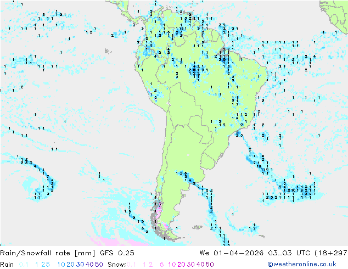Select the Snow 10 legend color value
348x269 pixels.
tap(172, 265)
